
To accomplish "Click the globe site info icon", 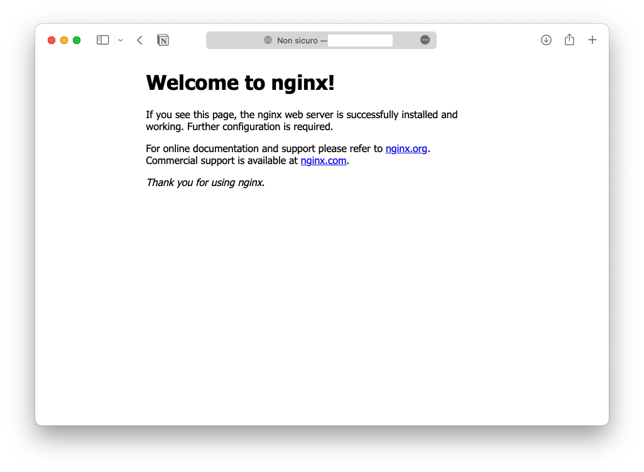I will click(268, 40).
